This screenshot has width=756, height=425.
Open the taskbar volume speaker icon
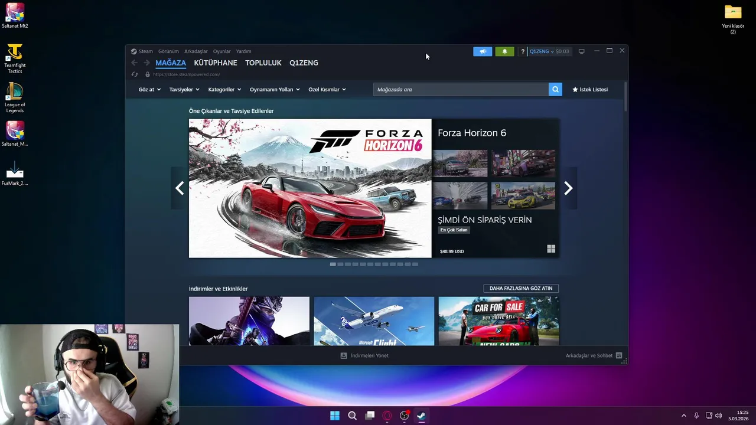tap(719, 416)
